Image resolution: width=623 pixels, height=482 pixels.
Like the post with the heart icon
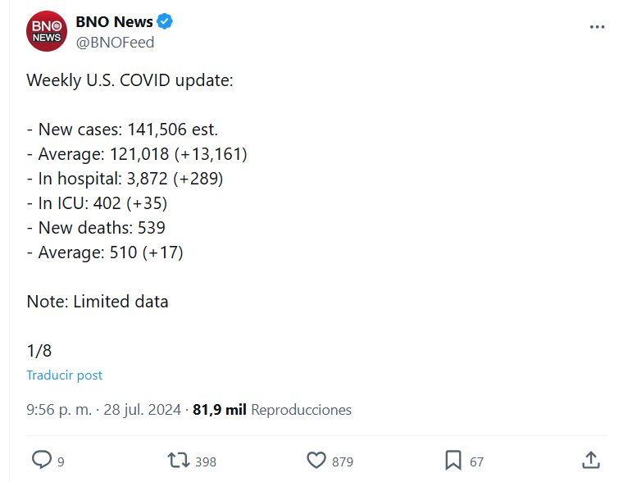pos(316,461)
